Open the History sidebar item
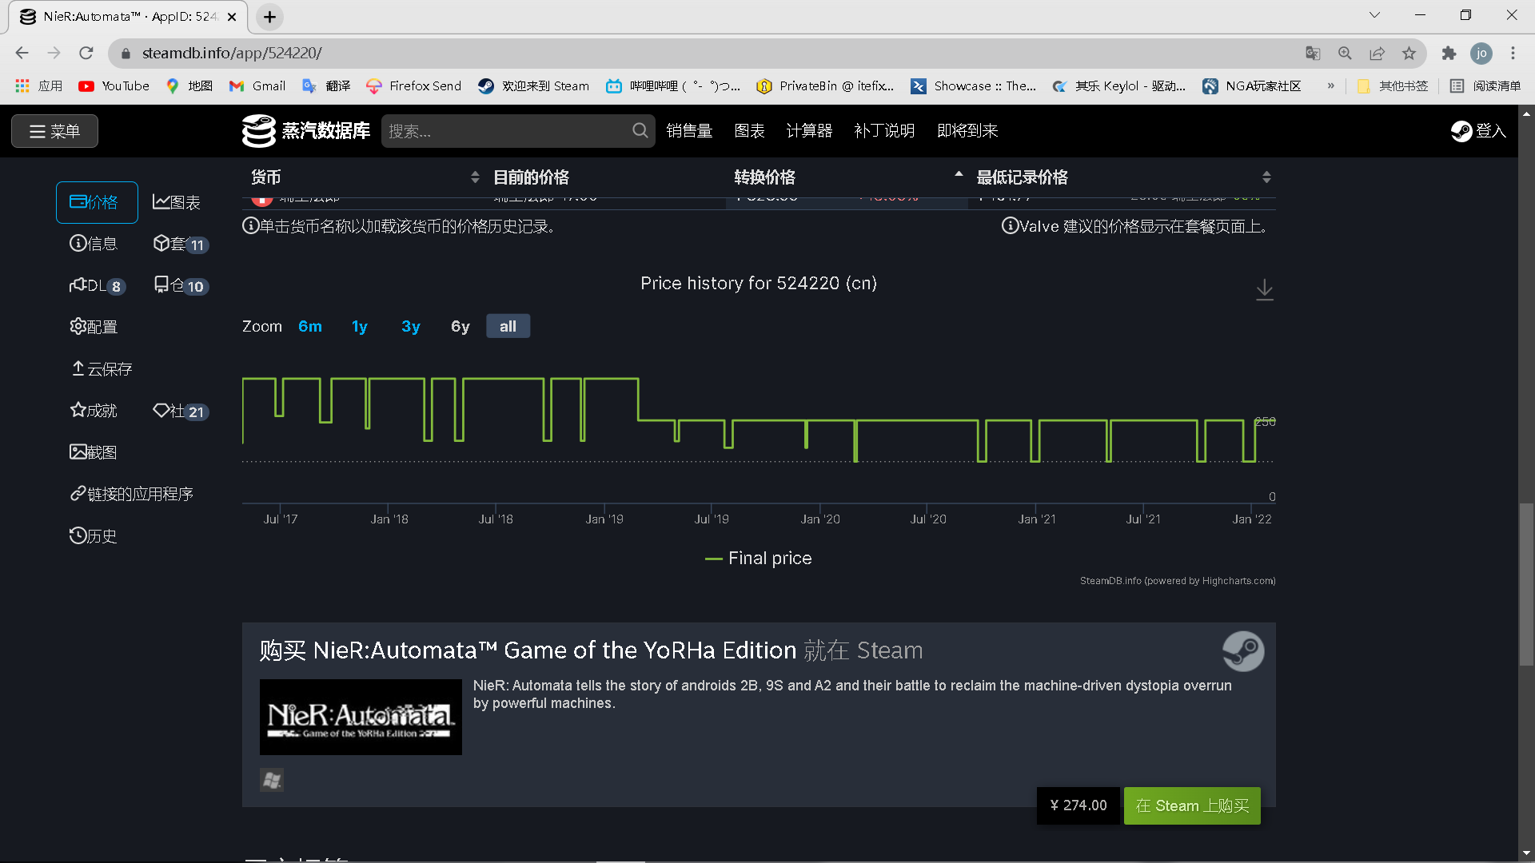 [x=94, y=535]
